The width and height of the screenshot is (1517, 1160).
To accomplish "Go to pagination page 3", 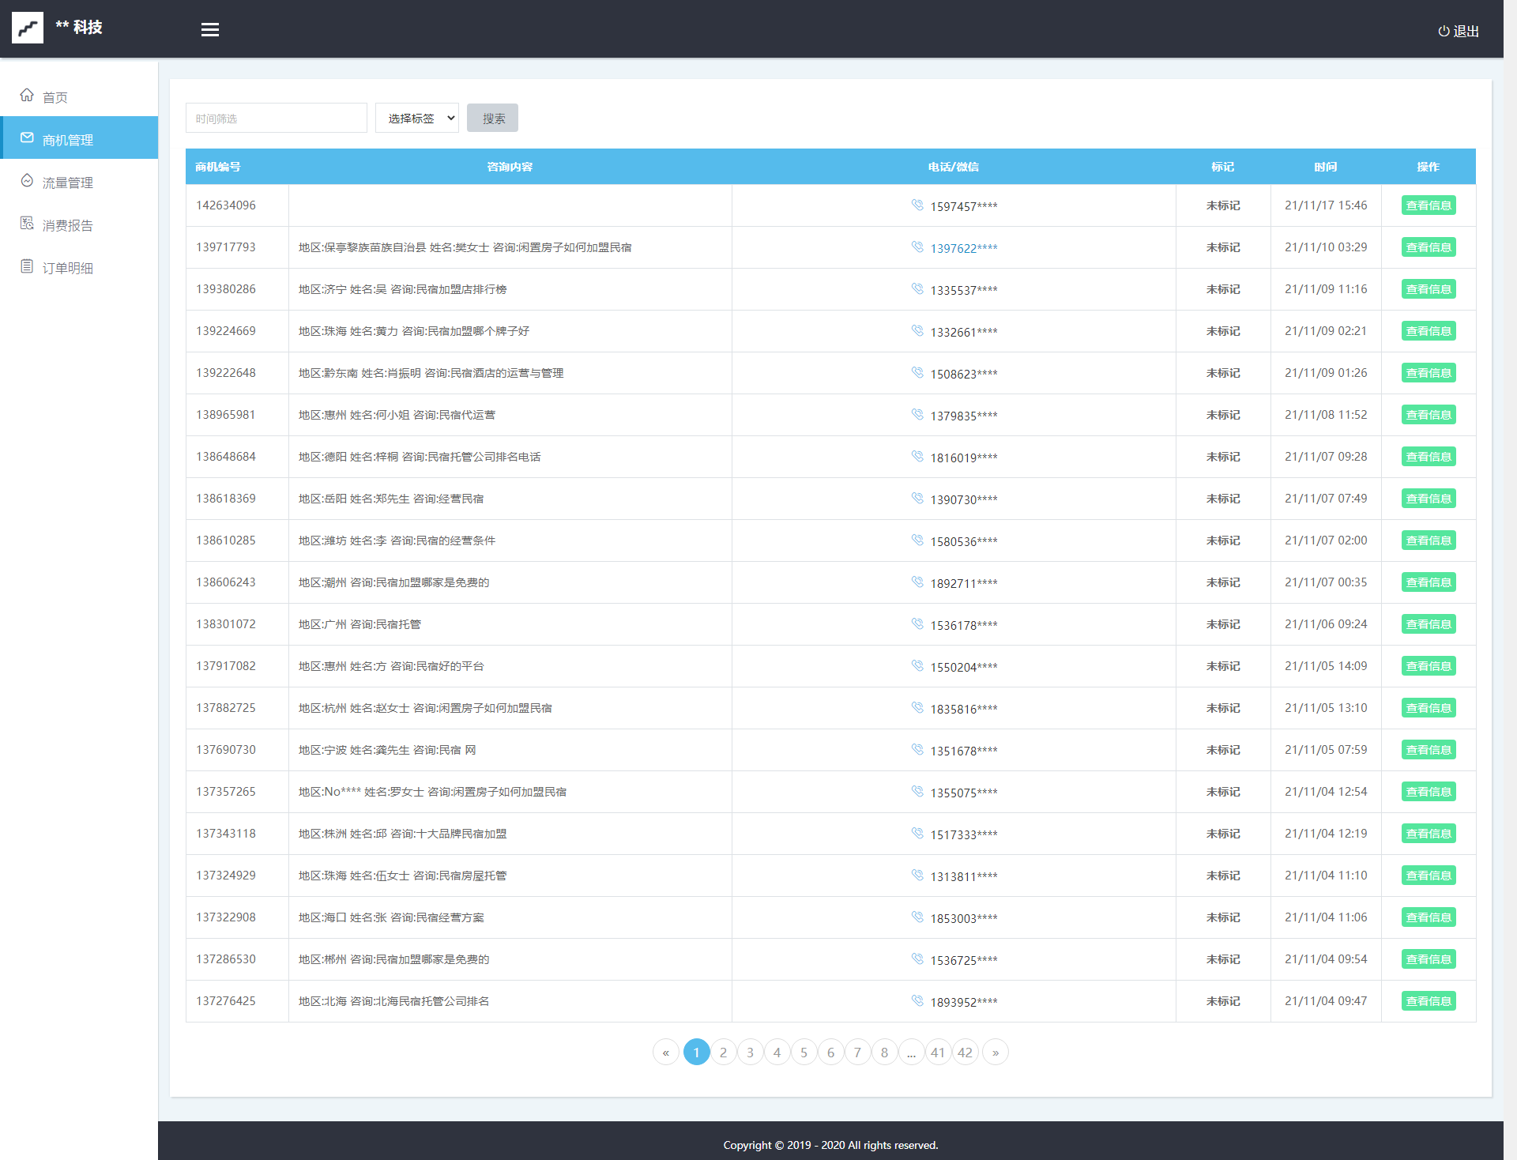I will [750, 1052].
